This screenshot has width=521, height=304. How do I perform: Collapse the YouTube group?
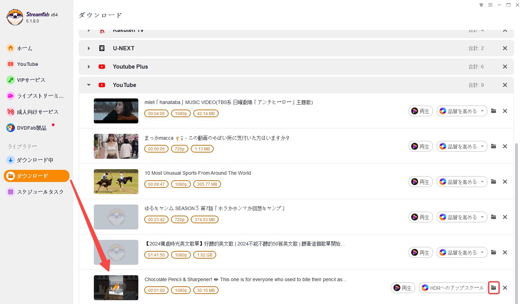click(x=89, y=85)
